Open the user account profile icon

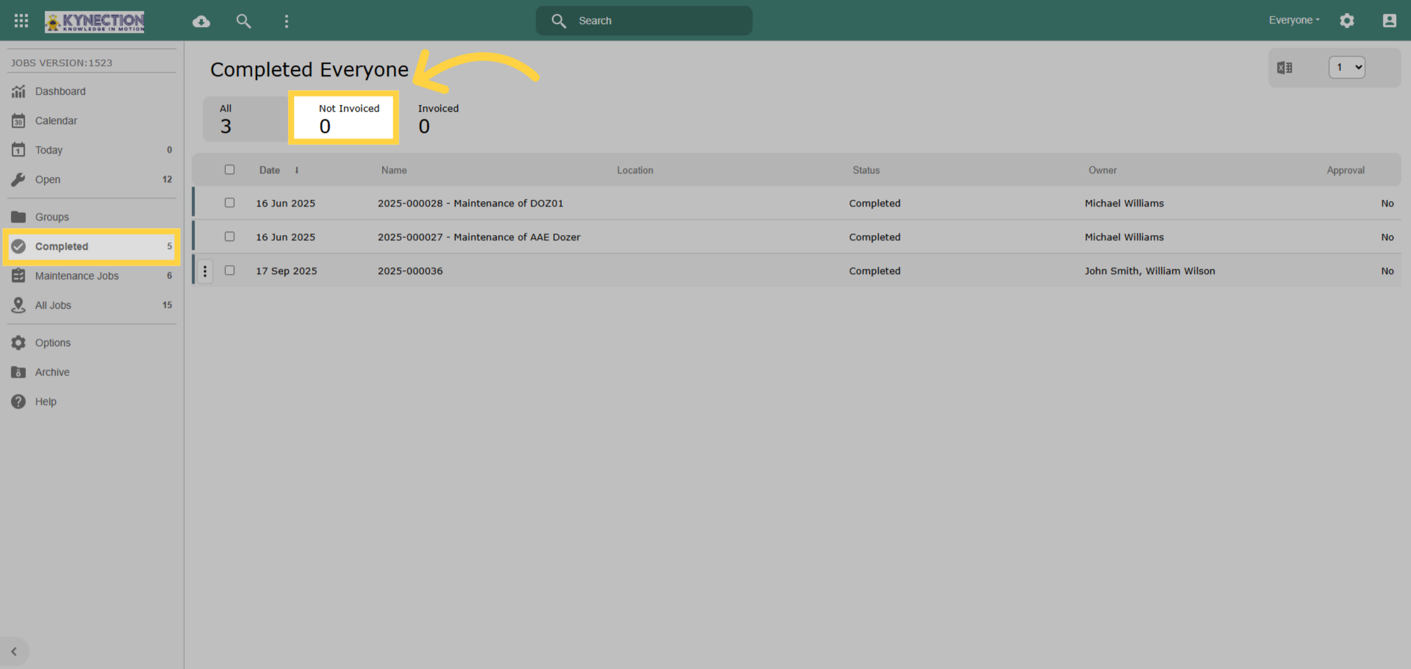[x=1389, y=21]
